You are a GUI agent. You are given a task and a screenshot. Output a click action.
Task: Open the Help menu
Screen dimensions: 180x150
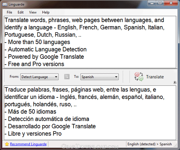pyautogui.click(x=46, y=12)
